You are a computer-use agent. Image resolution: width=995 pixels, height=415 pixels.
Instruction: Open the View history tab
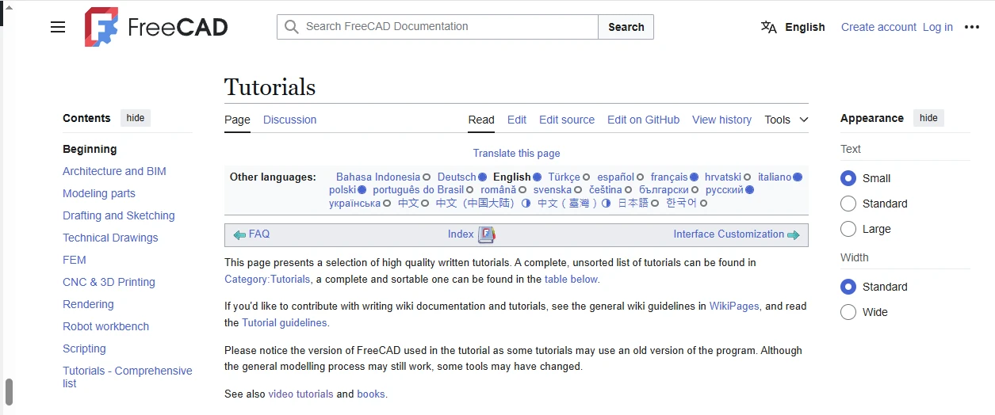click(x=721, y=120)
